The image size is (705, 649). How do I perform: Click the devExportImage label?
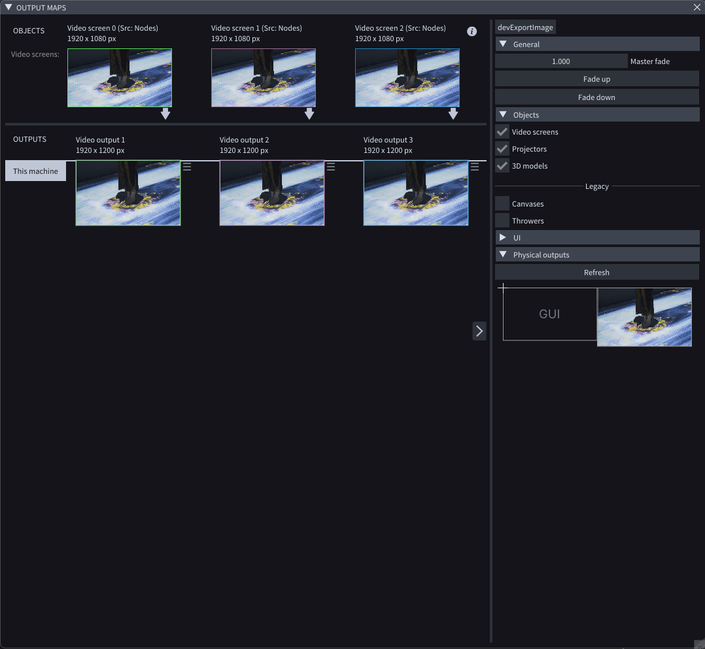525,27
